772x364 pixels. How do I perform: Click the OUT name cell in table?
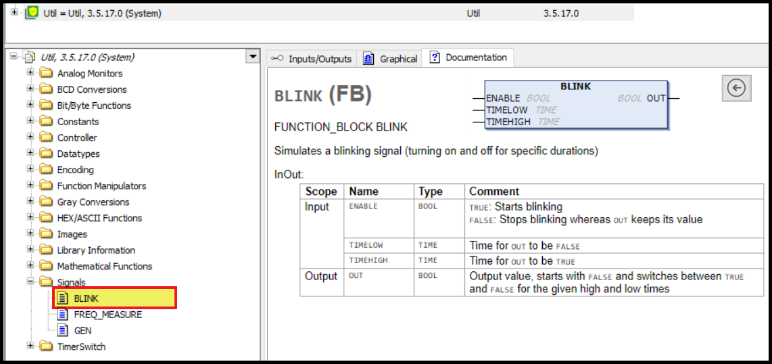click(x=379, y=282)
